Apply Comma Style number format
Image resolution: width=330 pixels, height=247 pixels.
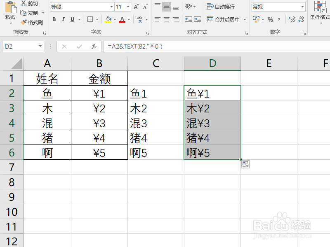point(279,19)
